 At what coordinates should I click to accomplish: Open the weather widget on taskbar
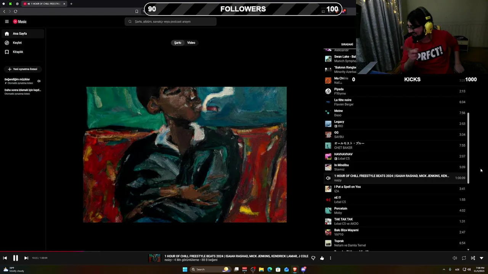coord(13,269)
